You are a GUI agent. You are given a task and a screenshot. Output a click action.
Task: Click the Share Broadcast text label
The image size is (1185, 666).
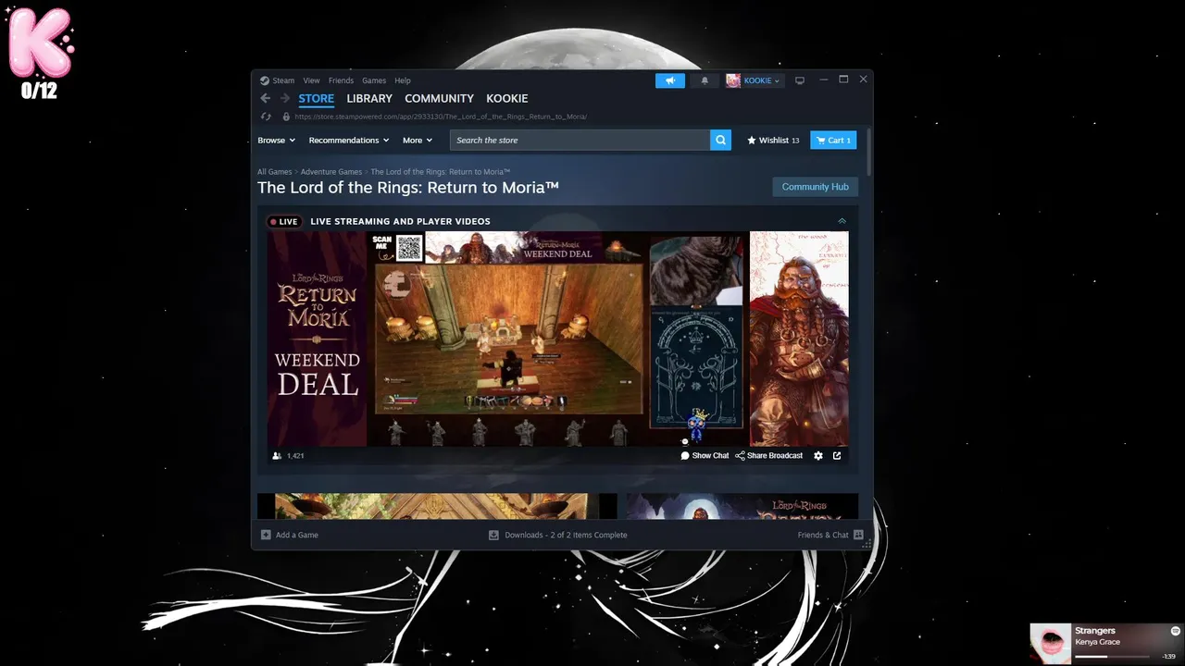point(775,456)
